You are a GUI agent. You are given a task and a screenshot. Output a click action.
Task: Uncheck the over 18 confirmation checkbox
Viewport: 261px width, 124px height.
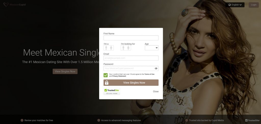coord(106,75)
